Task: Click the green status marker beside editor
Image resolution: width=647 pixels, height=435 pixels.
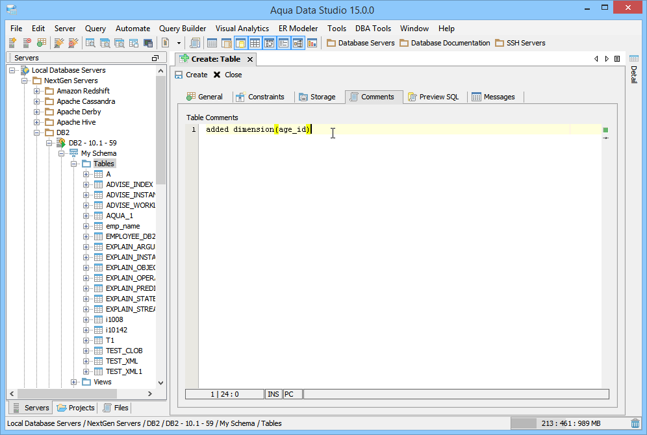Action: pyautogui.click(x=605, y=130)
